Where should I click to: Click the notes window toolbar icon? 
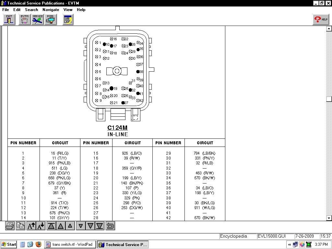[68, 19]
